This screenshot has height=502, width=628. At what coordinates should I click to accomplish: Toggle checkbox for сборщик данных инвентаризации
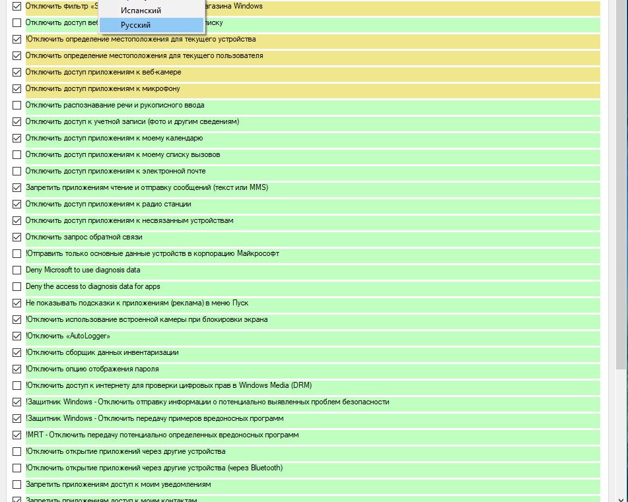17,352
